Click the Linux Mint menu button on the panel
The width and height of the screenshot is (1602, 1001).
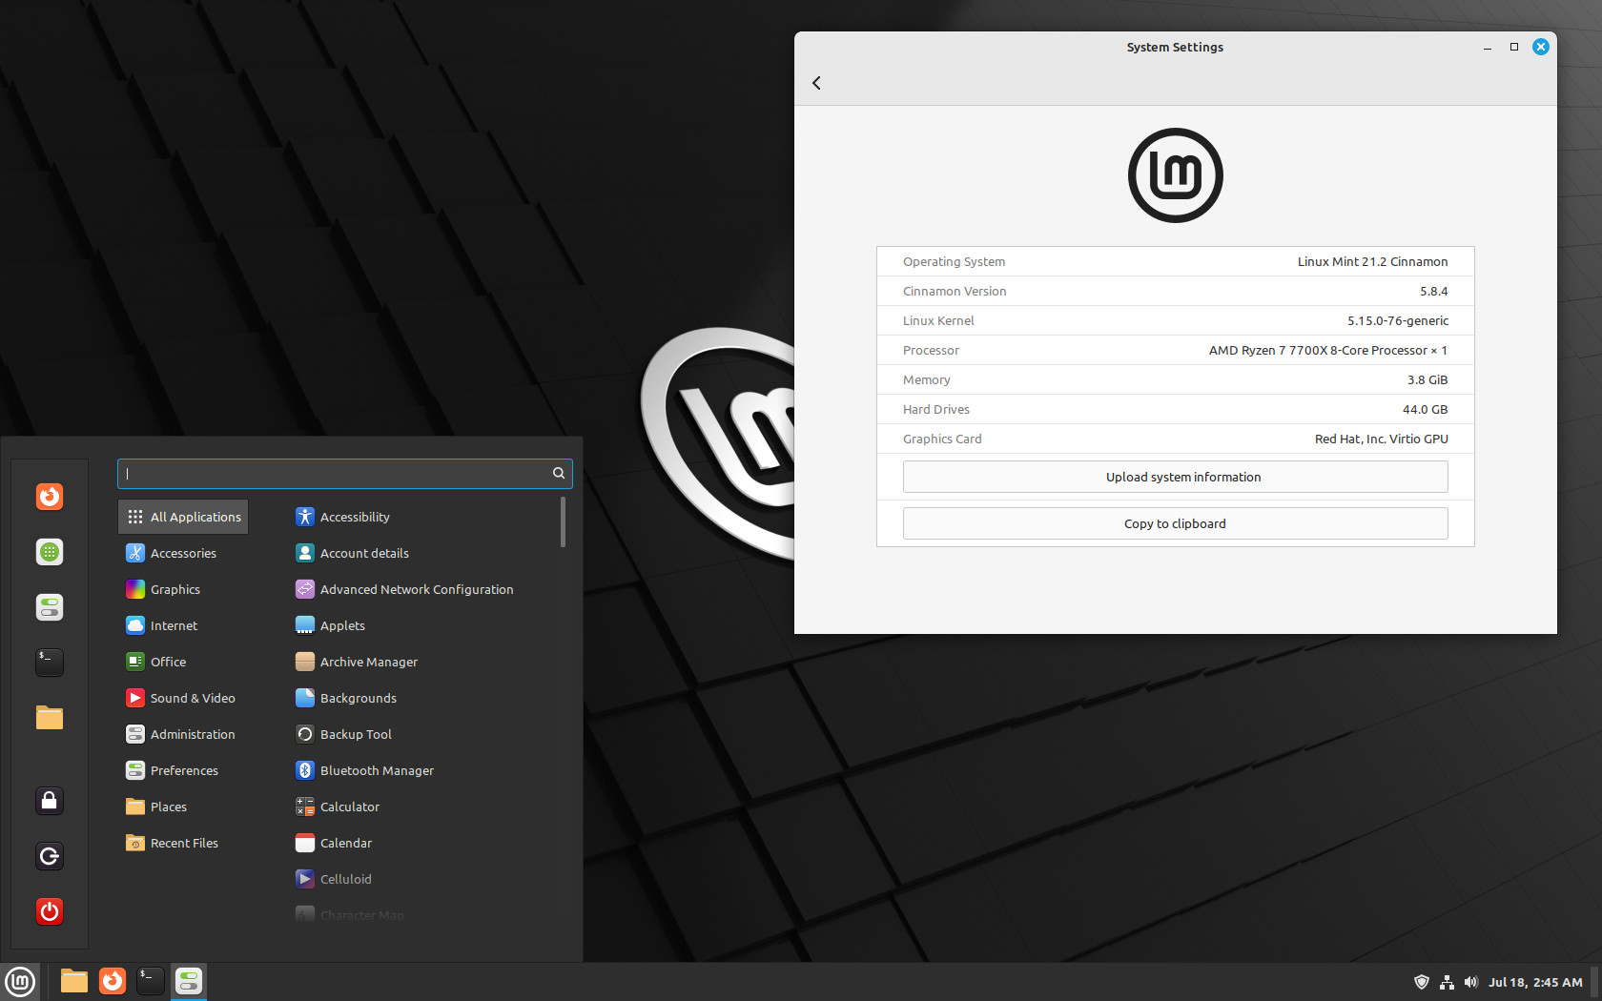point(20,981)
